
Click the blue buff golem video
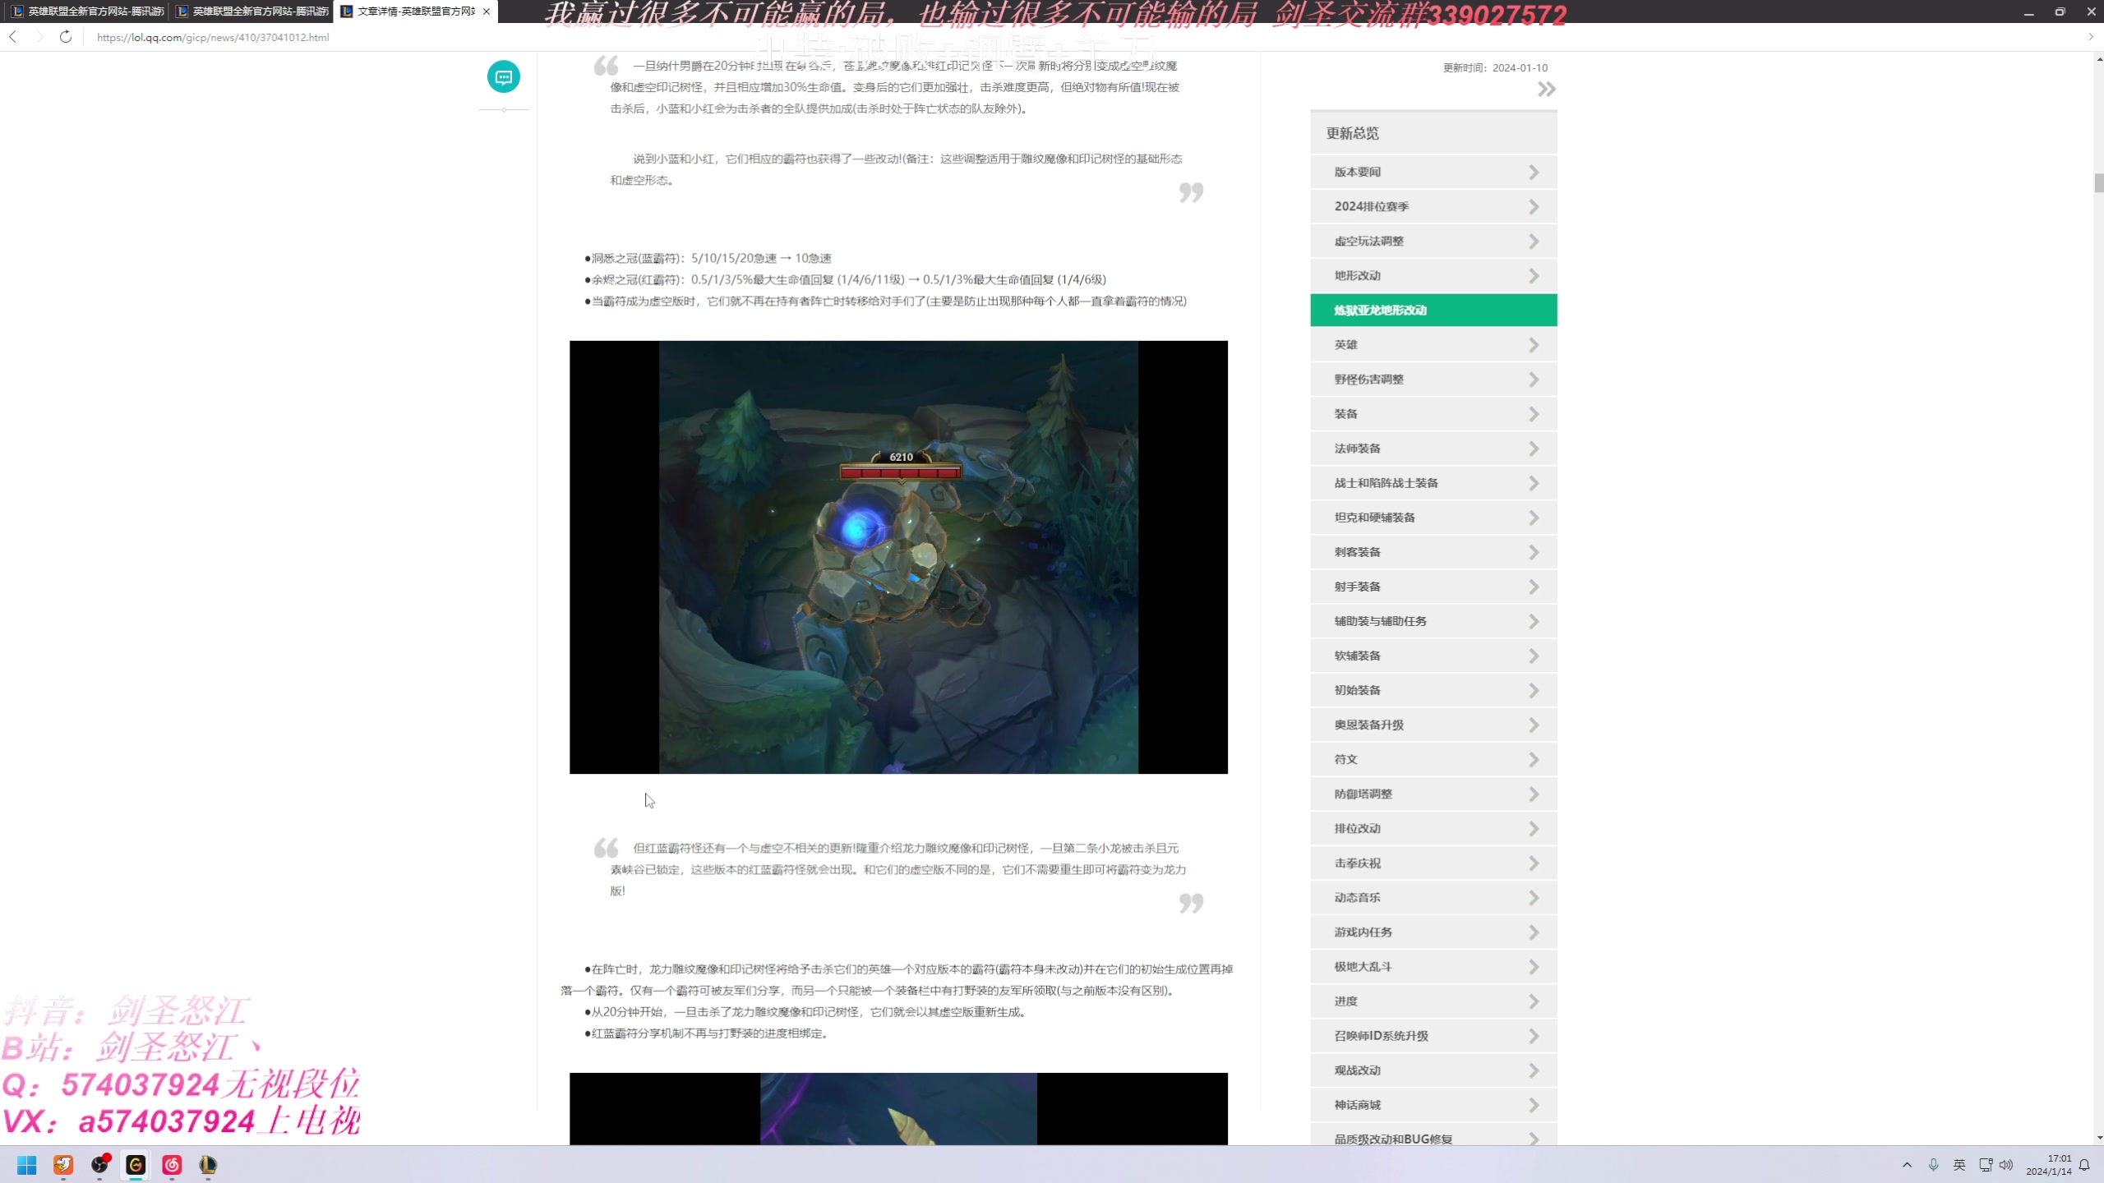pyautogui.click(x=898, y=557)
